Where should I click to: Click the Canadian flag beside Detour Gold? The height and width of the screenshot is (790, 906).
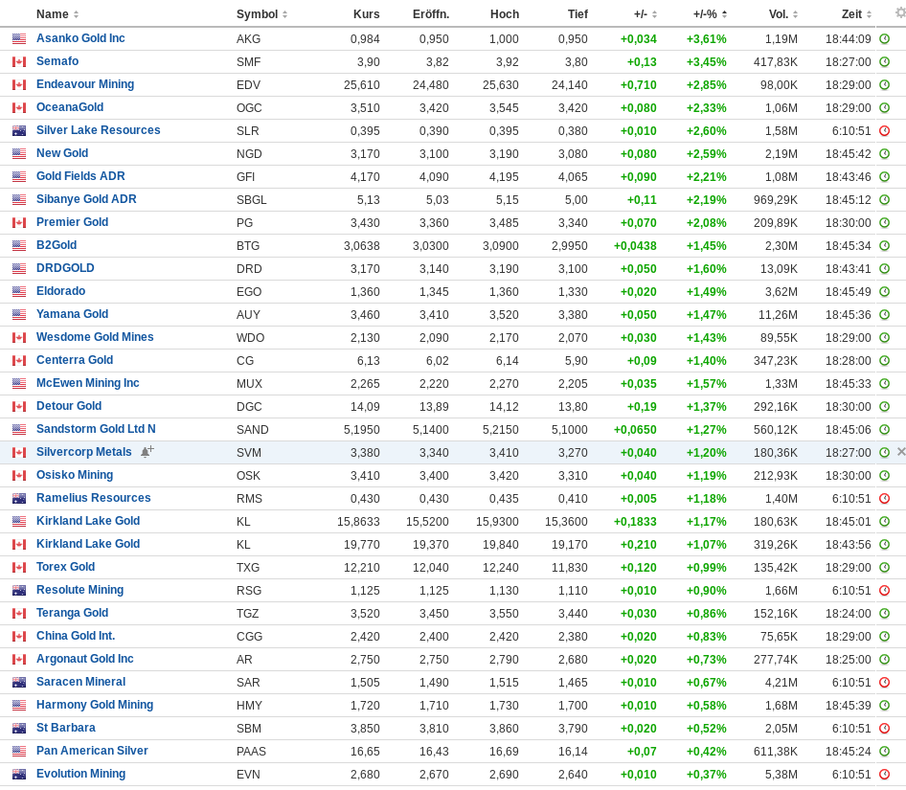[x=19, y=407]
